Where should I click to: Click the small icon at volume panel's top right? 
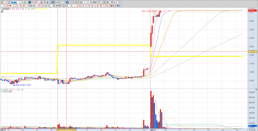256,89
